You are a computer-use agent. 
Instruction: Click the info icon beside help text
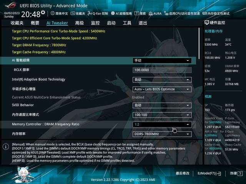click(x=6, y=146)
